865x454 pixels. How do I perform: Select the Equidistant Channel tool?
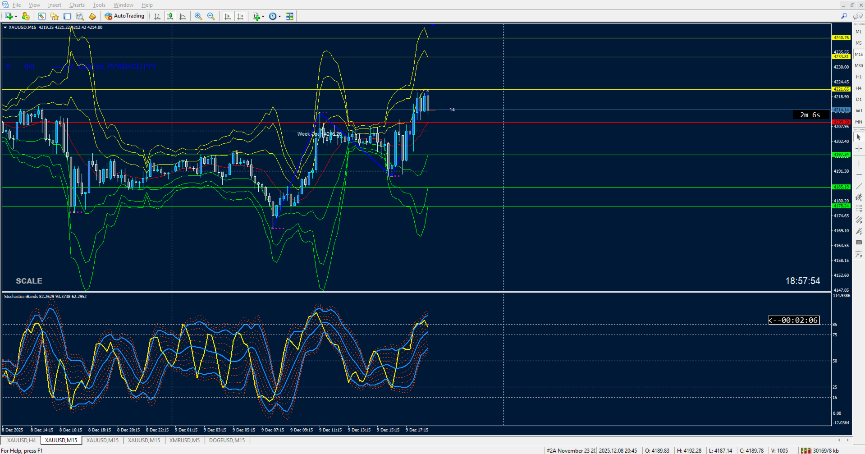tap(859, 197)
